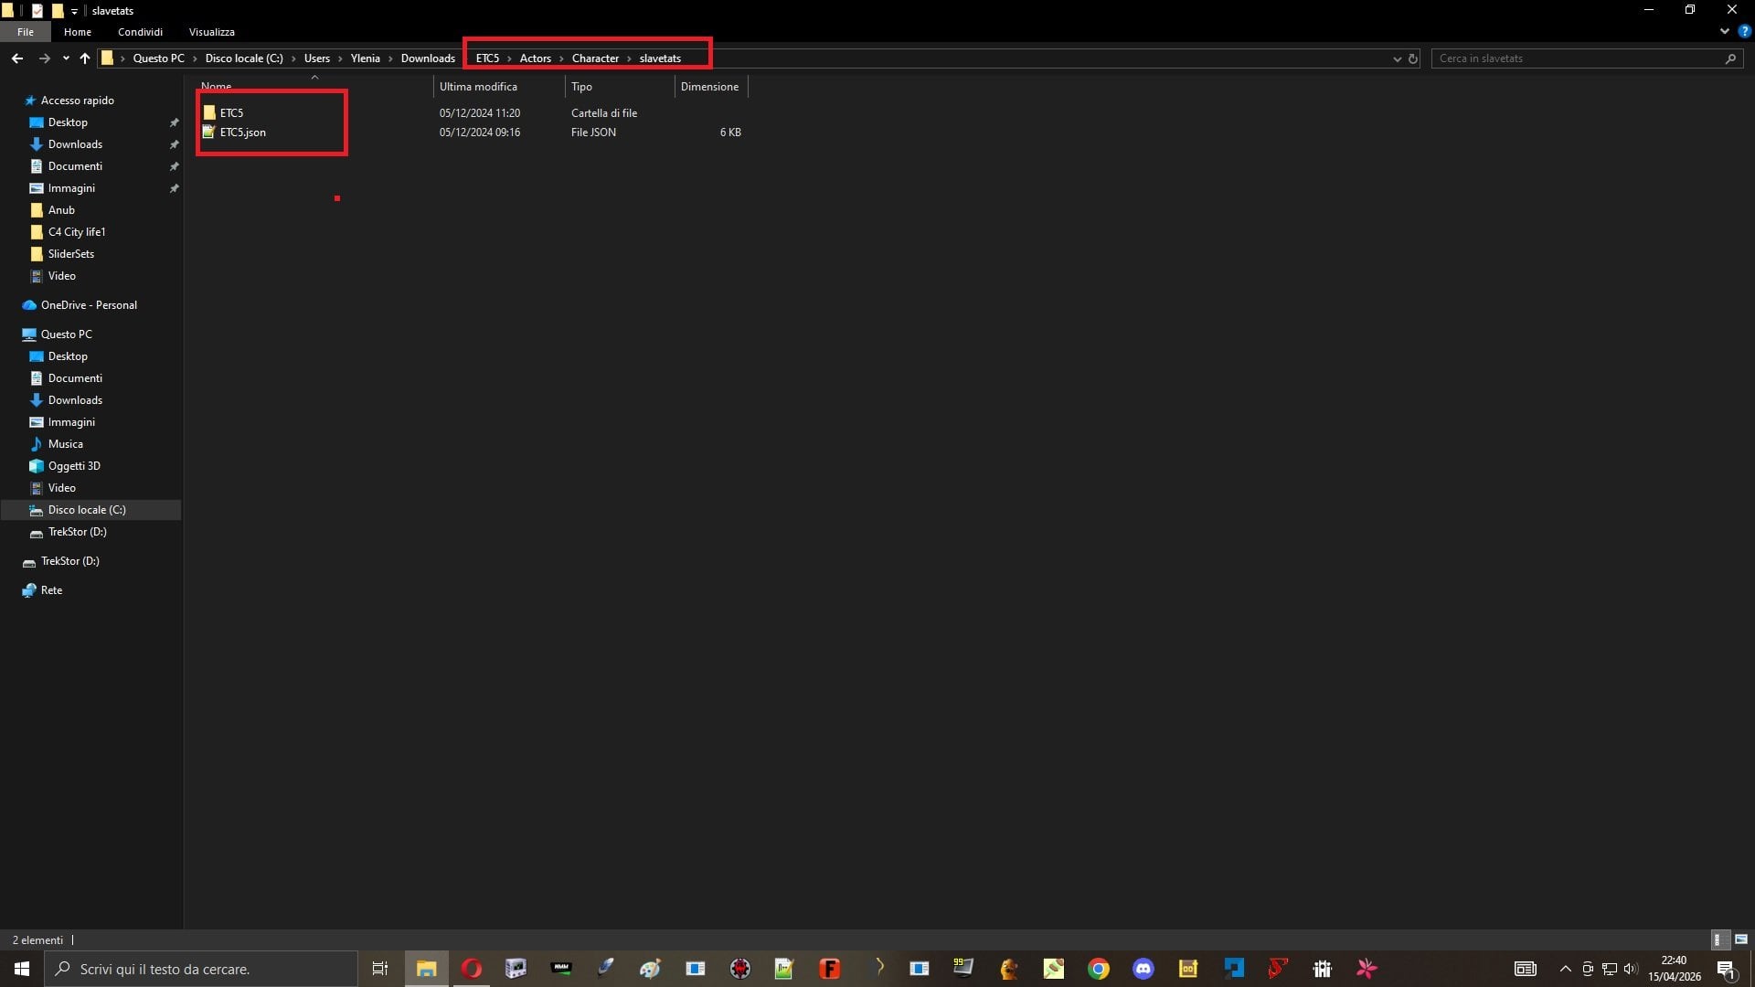
Task: Click the taskbar search box
Action: click(x=201, y=969)
